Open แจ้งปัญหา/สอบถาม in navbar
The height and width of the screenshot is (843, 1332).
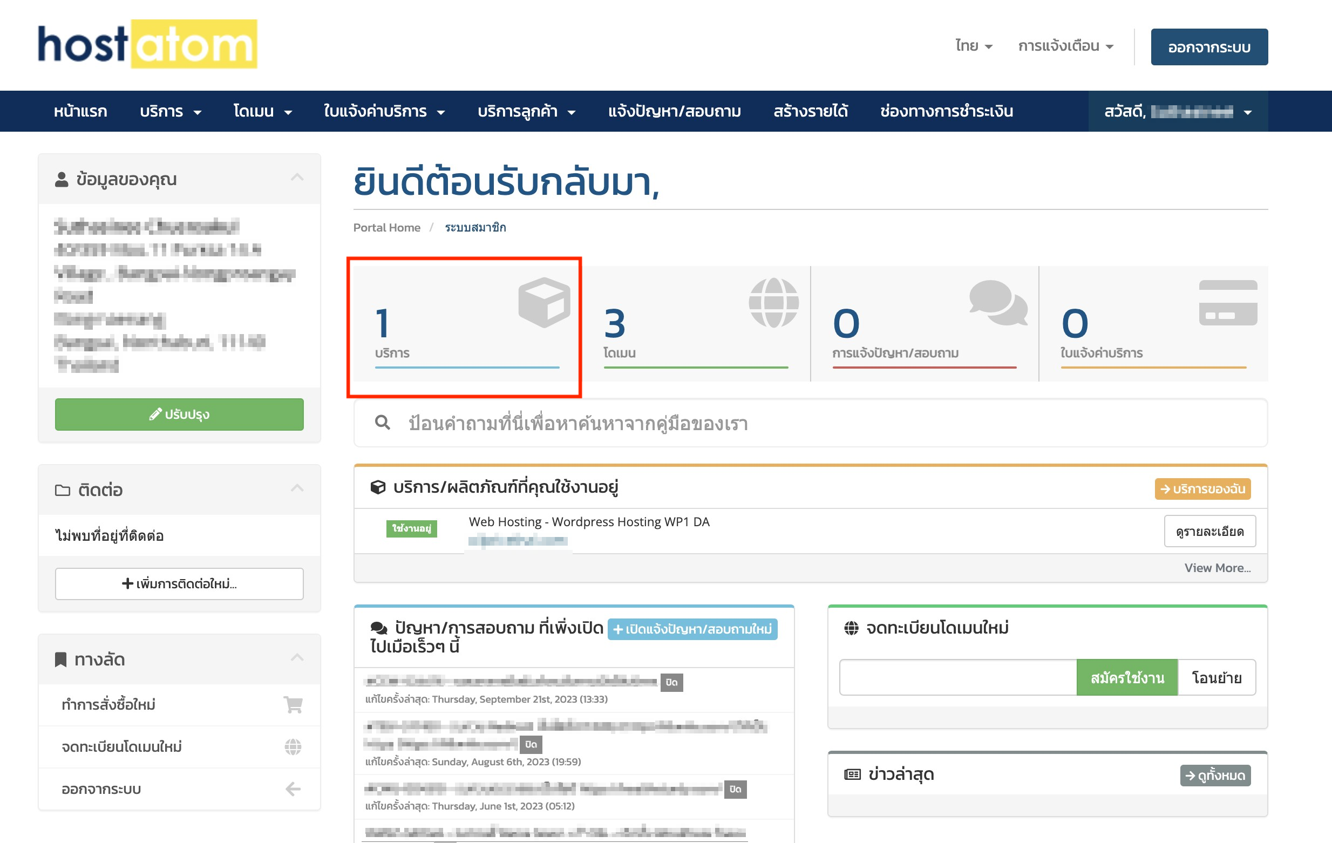674,111
